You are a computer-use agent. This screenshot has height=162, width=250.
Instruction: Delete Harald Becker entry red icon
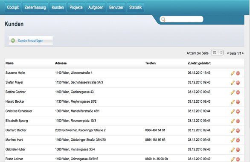[x=238, y=102]
